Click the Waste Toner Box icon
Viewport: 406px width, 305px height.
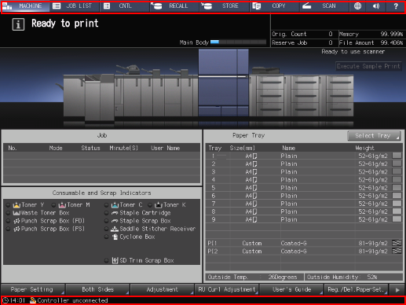[x=16, y=213]
